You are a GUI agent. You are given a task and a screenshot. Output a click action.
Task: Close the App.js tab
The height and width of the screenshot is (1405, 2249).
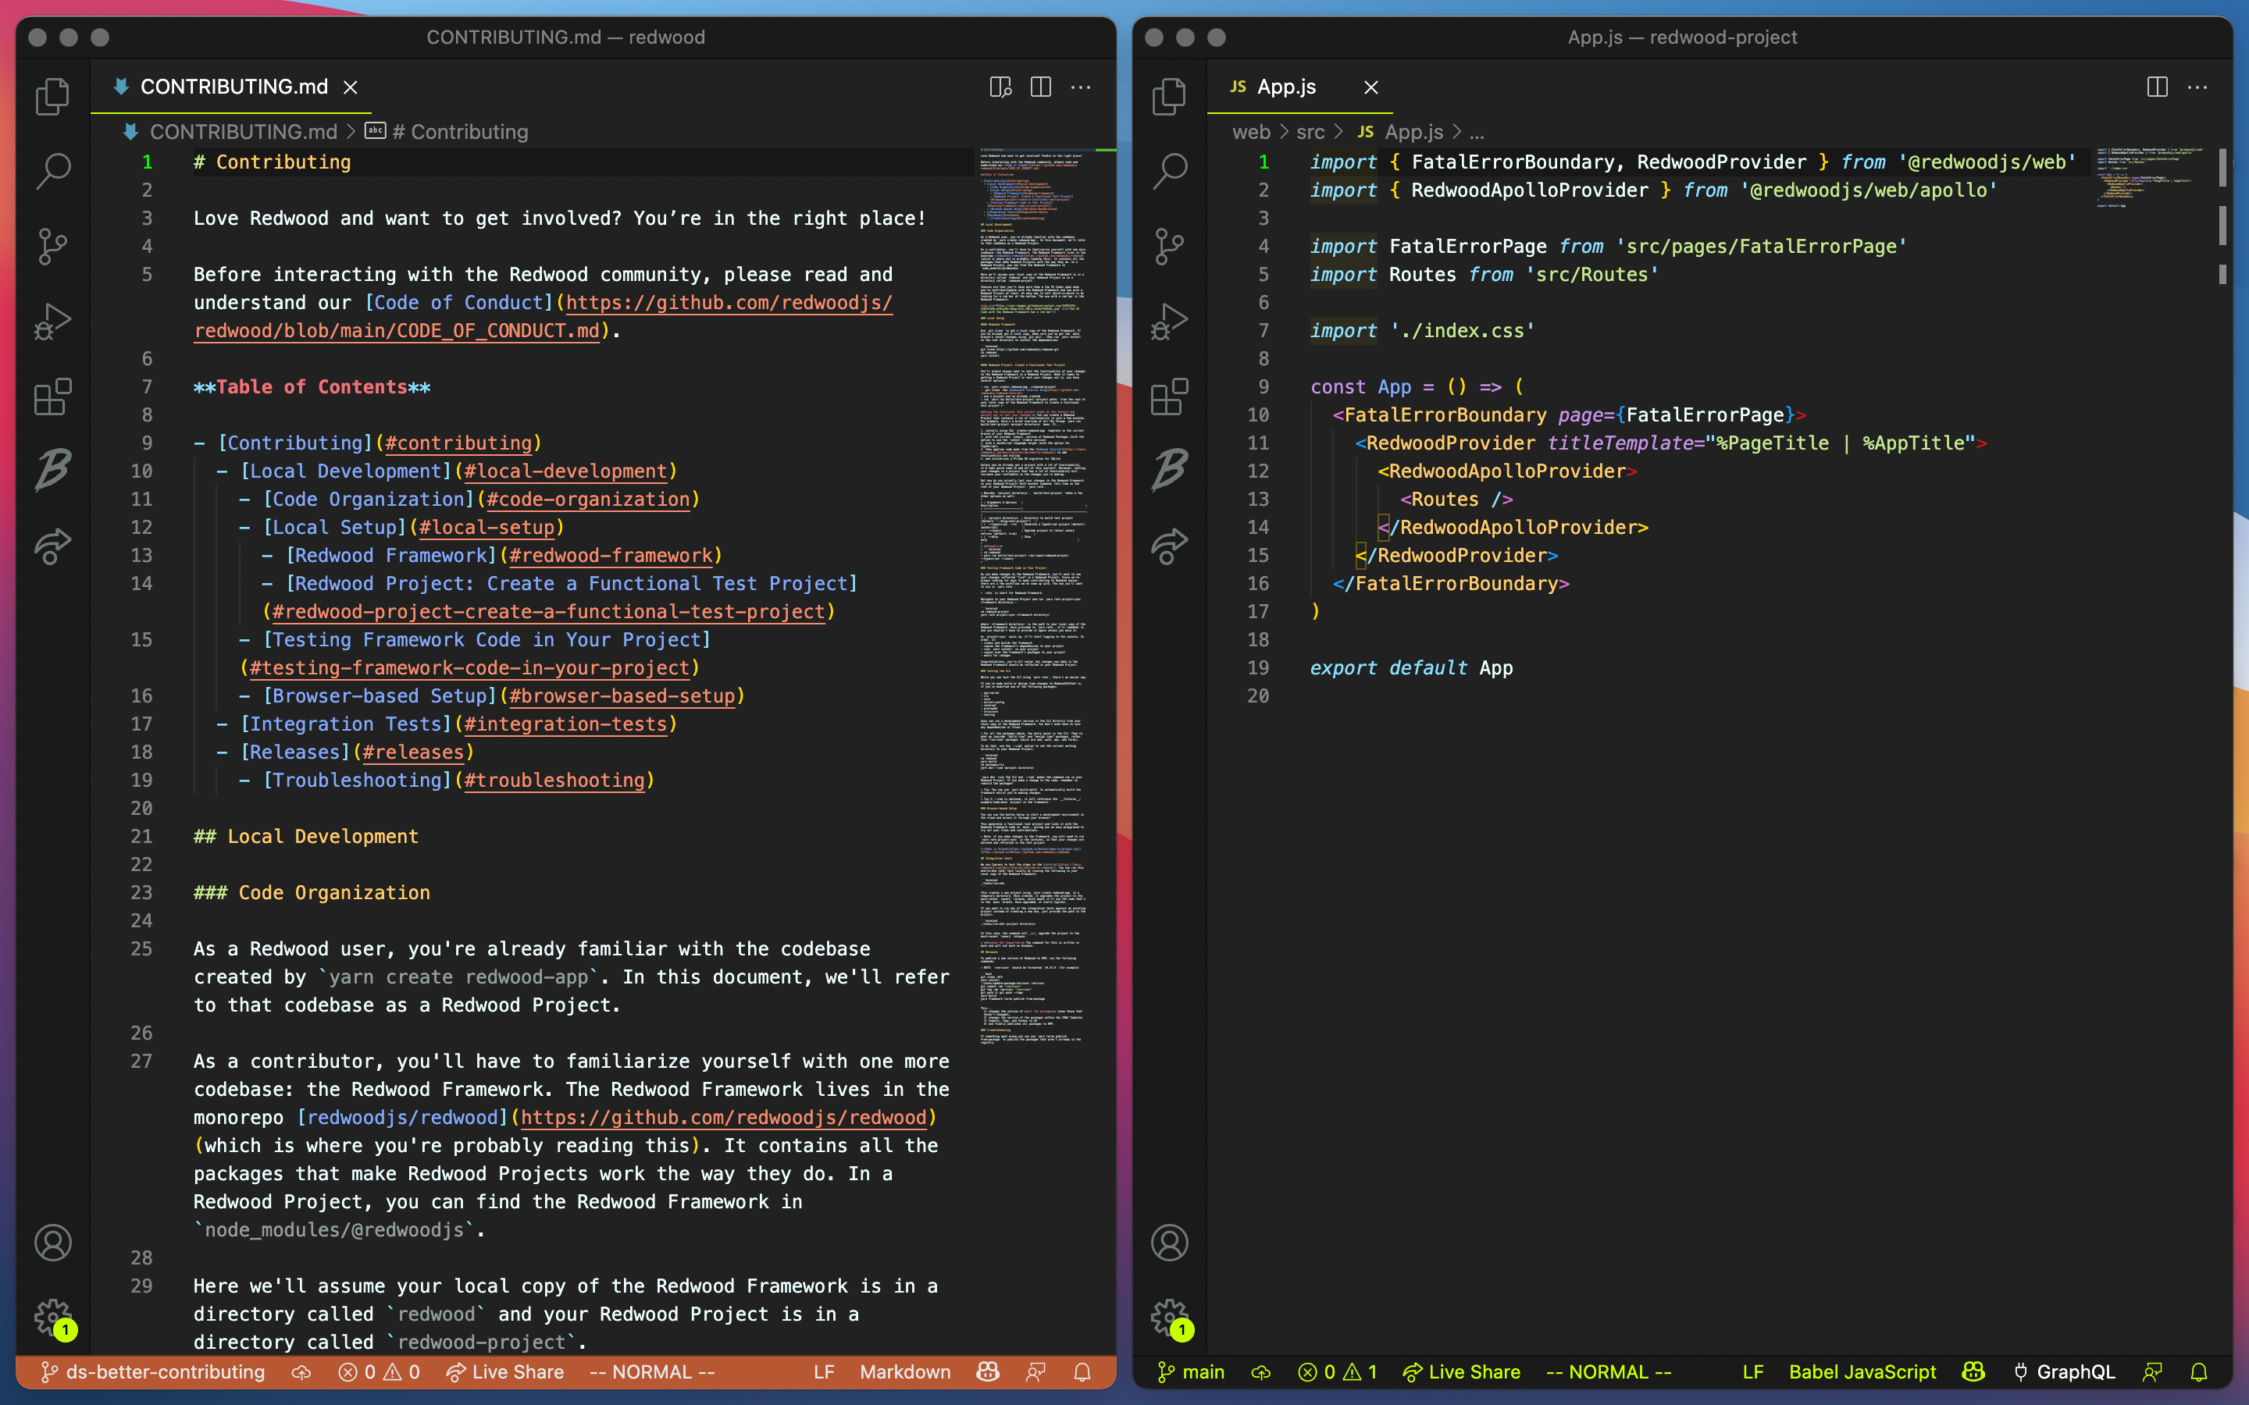click(1370, 87)
